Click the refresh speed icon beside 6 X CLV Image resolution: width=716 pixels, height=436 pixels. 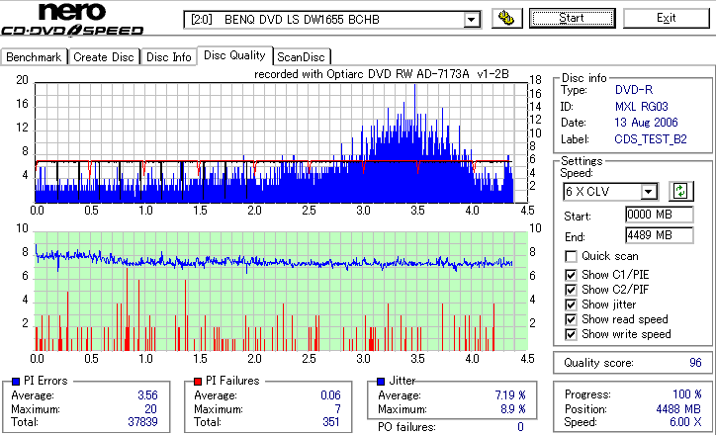tap(680, 191)
